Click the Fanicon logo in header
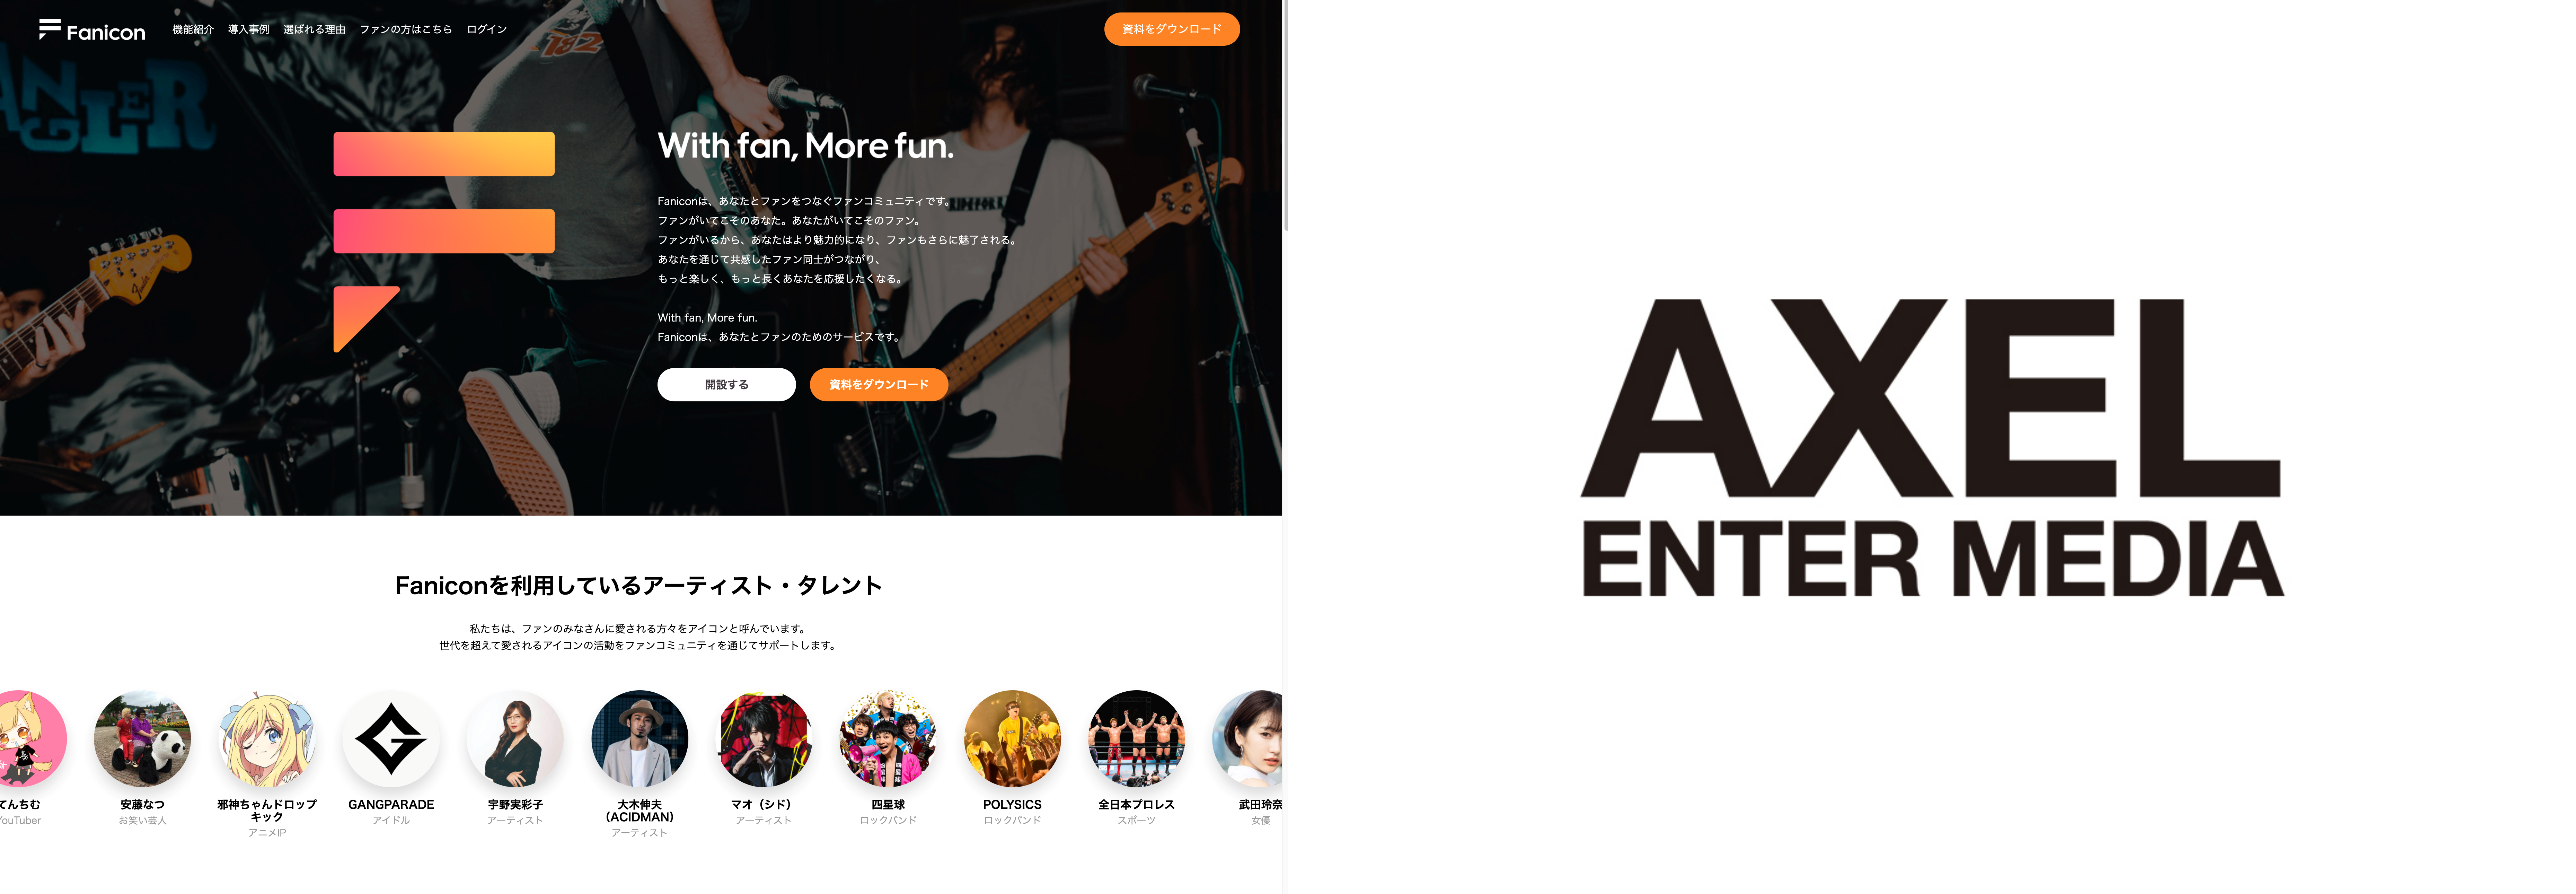 point(92,30)
